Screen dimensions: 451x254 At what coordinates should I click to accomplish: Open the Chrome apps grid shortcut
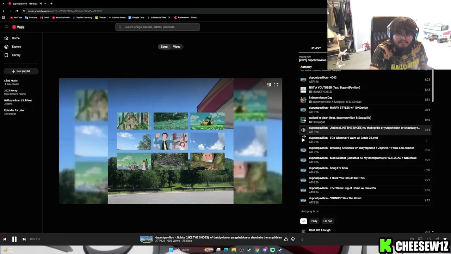(x=4, y=18)
